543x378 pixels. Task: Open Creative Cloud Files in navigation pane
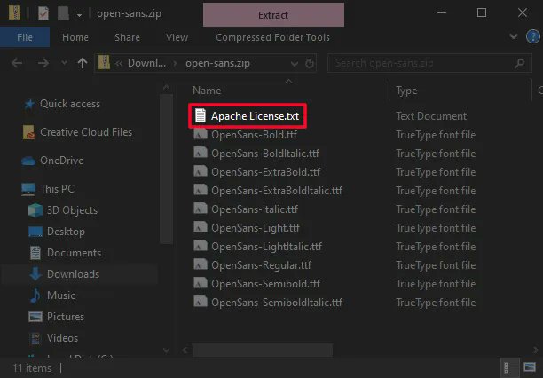coord(86,132)
